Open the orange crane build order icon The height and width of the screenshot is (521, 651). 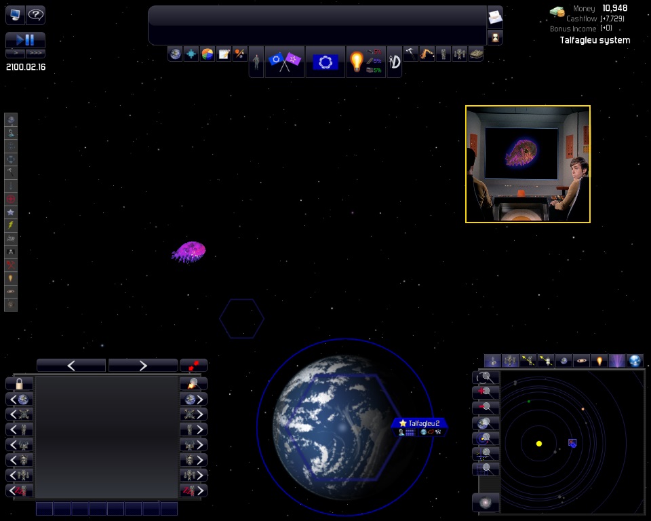click(427, 54)
